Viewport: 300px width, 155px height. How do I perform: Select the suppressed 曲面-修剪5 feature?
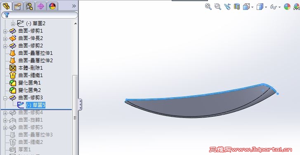point(31,127)
